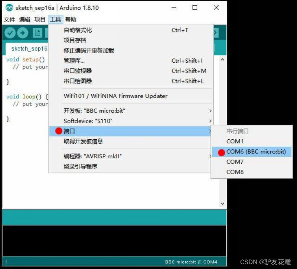Image resolution: width=297 pixels, height=269 pixels.
Task: Open 串口监视器 from Tools menu
Action: (131, 71)
